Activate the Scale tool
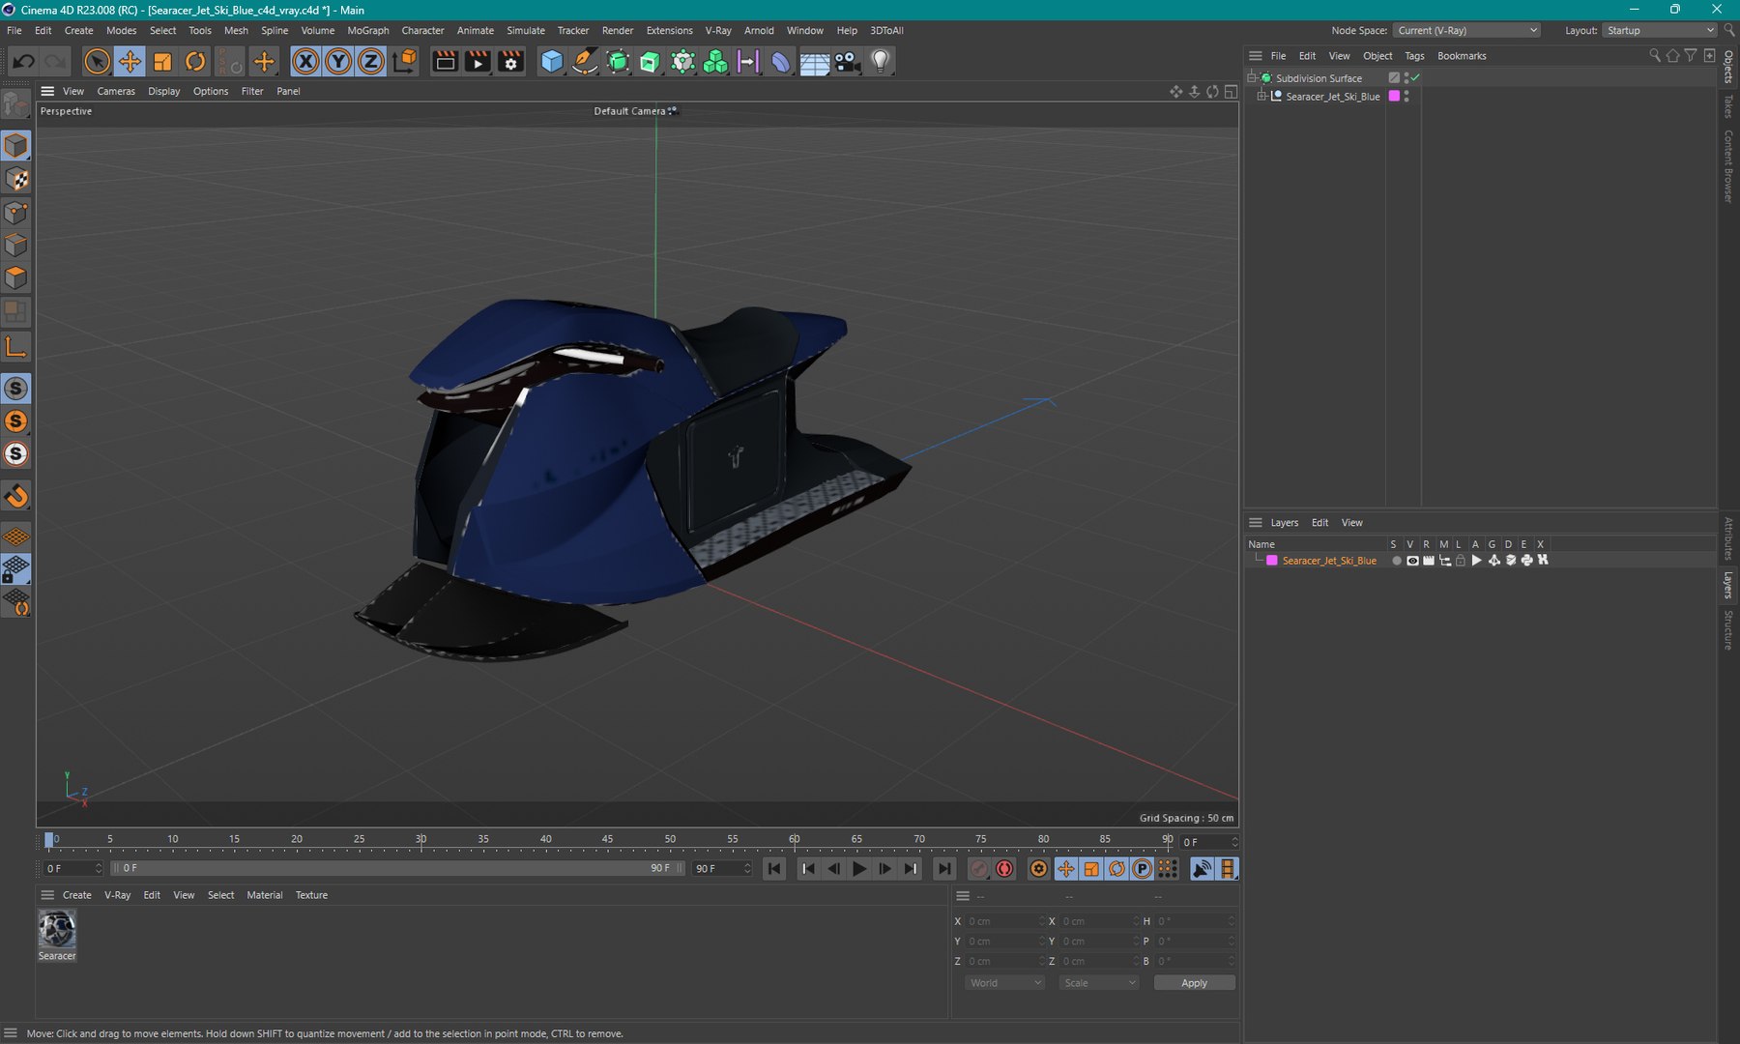Screen dimensions: 1740x1044 click(x=162, y=62)
